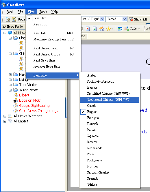150x192 pixels.
Task: Toggle the Feed Bar menu option
Action: point(53,18)
